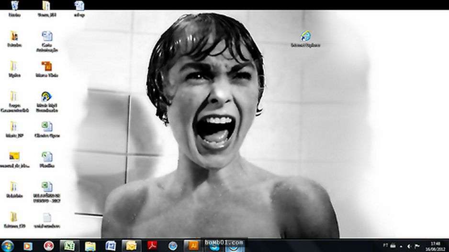Select the folder beside the Recycle Bin

coord(47,9)
